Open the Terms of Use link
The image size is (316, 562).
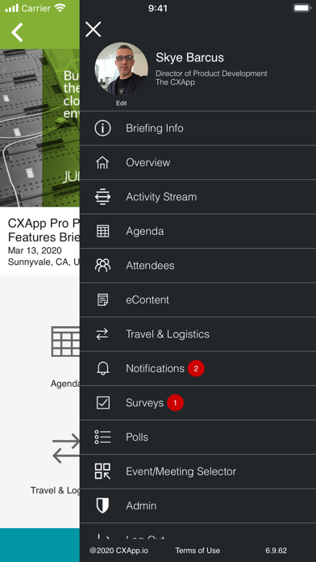pos(197,551)
